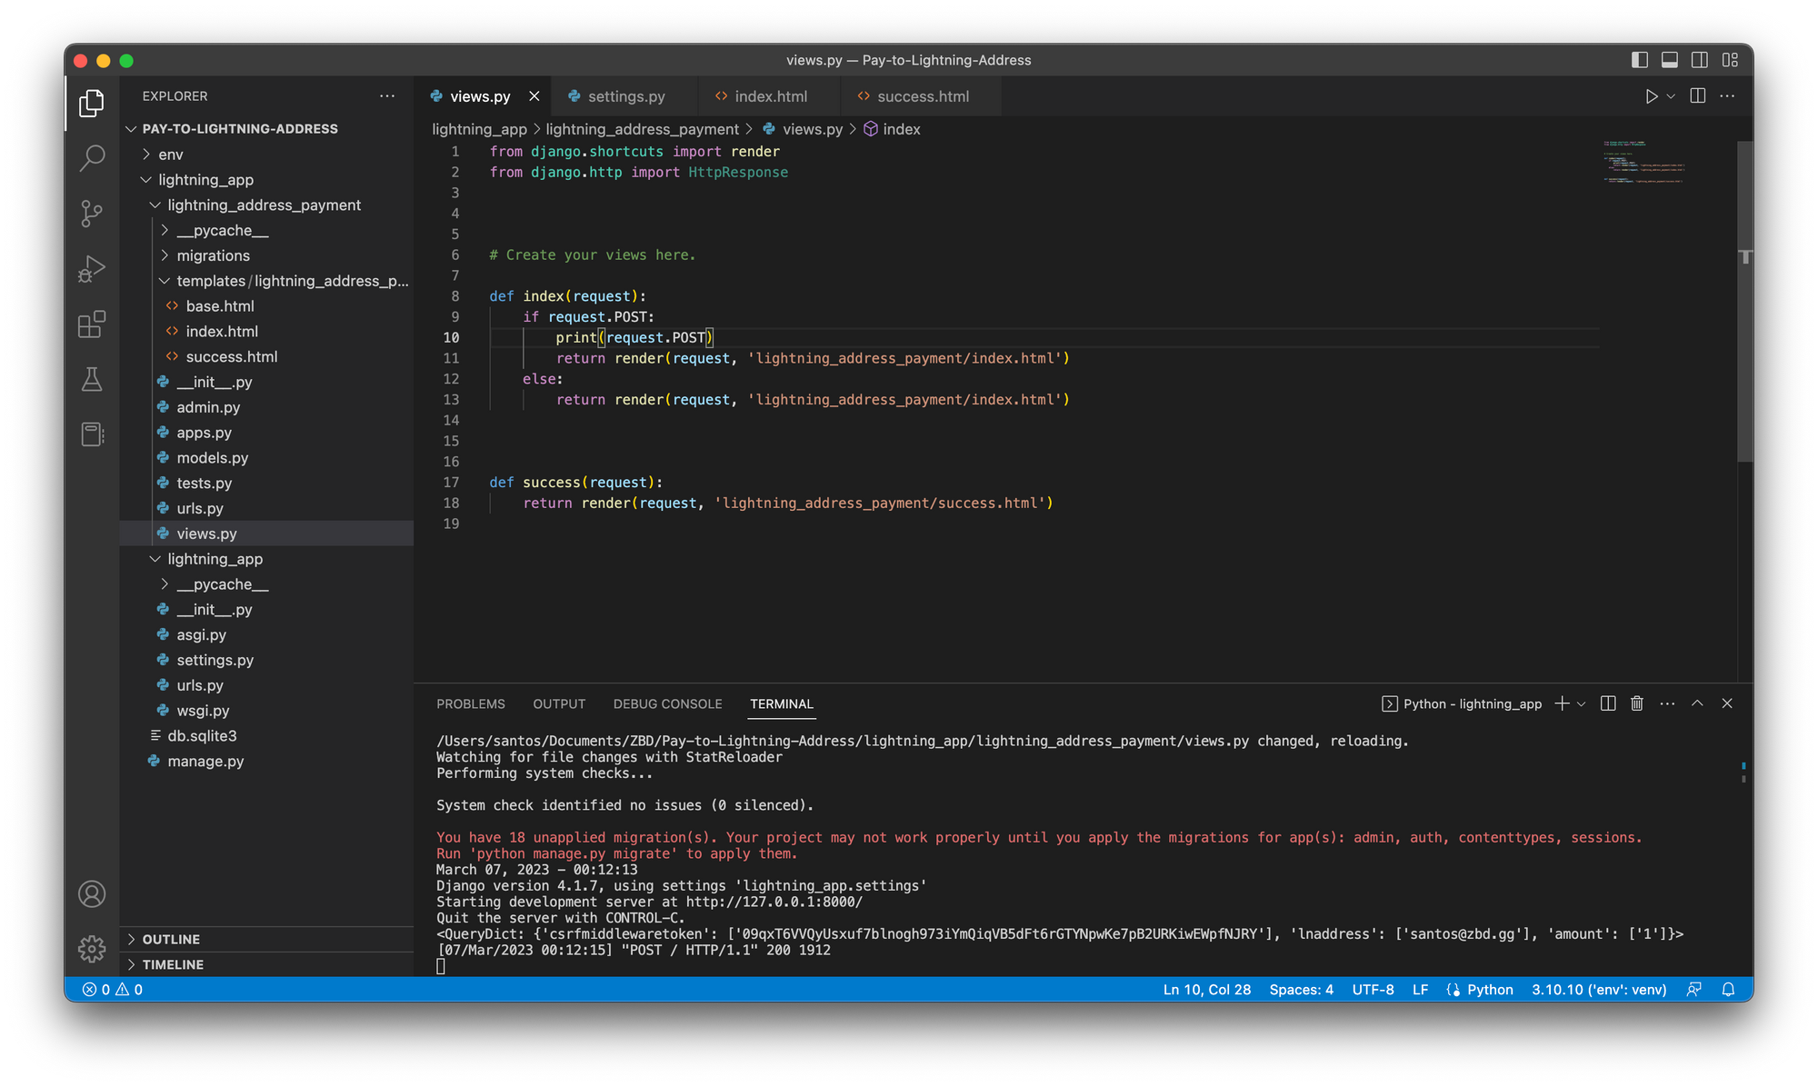Open the DEBUG CONSOLE panel tab
This screenshot has width=1818, height=1087.
(x=667, y=704)
